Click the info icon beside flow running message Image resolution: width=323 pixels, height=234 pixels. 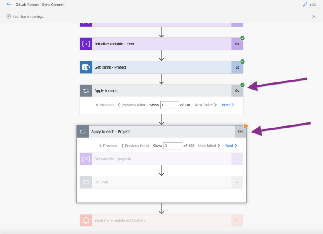[8, 16]
